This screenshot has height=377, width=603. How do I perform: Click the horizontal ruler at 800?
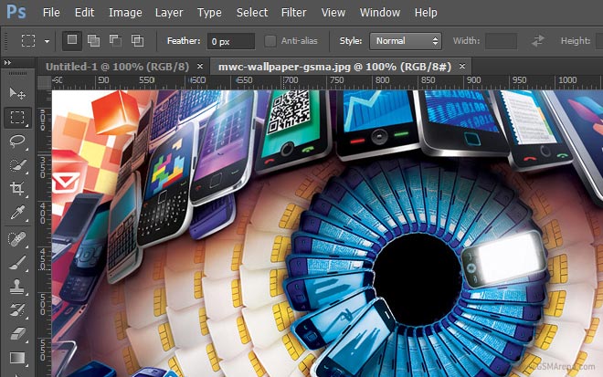coord(382,80)
